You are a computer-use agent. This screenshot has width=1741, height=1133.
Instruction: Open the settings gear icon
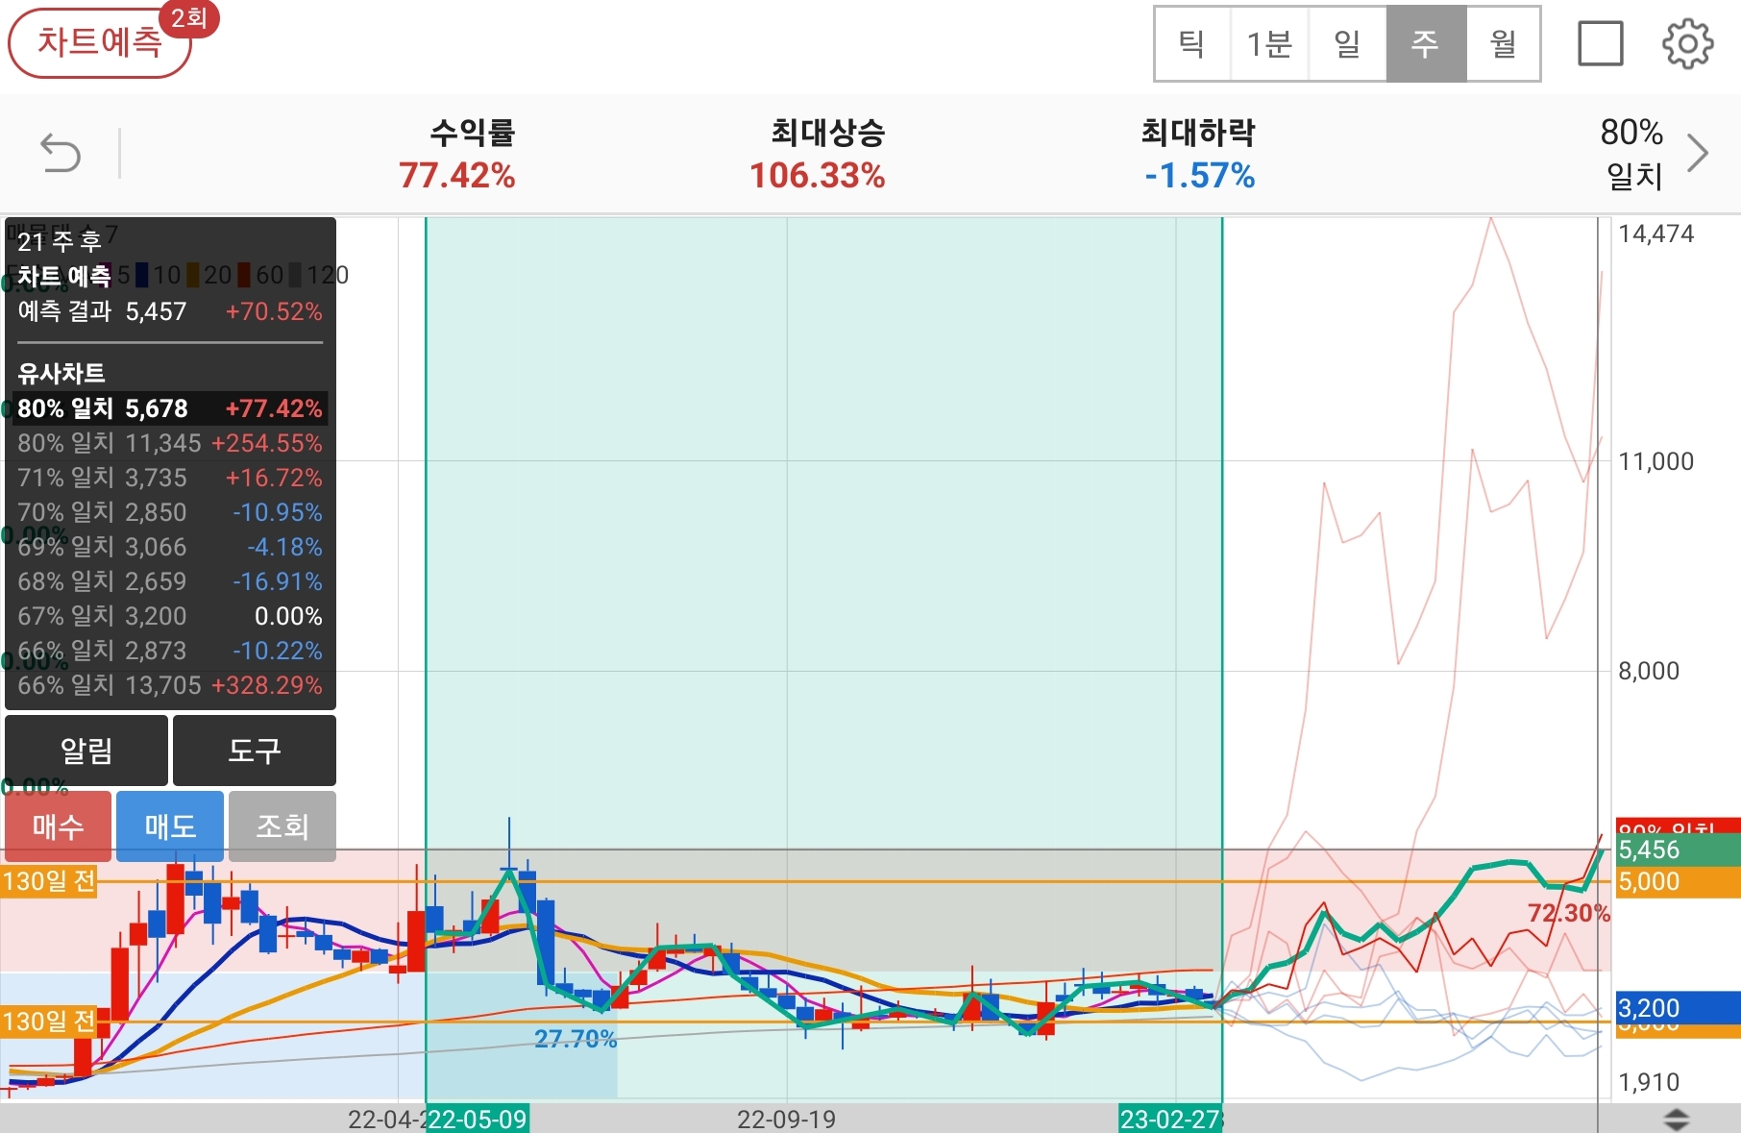click(1687, 44)
